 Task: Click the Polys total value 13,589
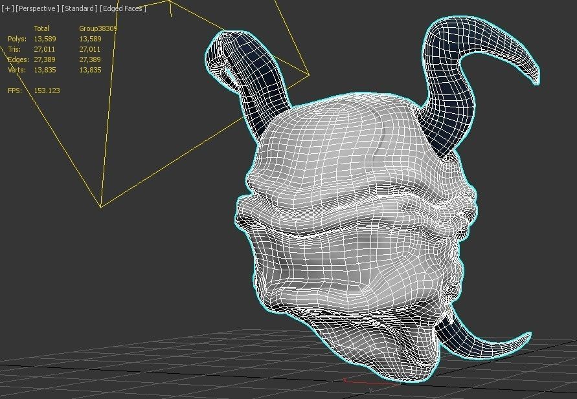click(45, 39)
